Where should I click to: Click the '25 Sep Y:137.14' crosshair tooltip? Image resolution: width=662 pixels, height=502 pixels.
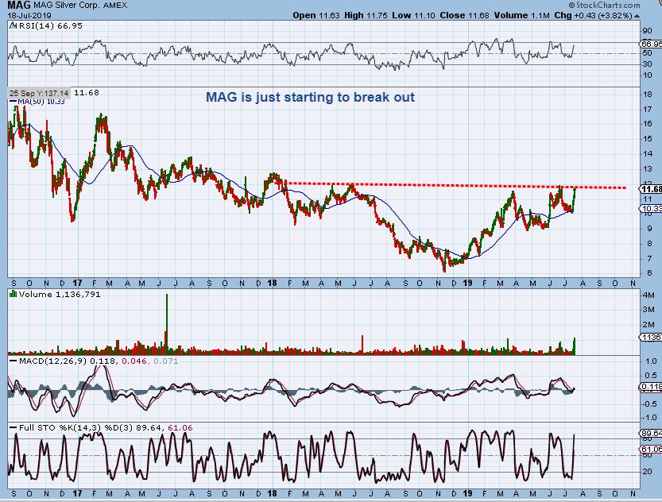39,93
